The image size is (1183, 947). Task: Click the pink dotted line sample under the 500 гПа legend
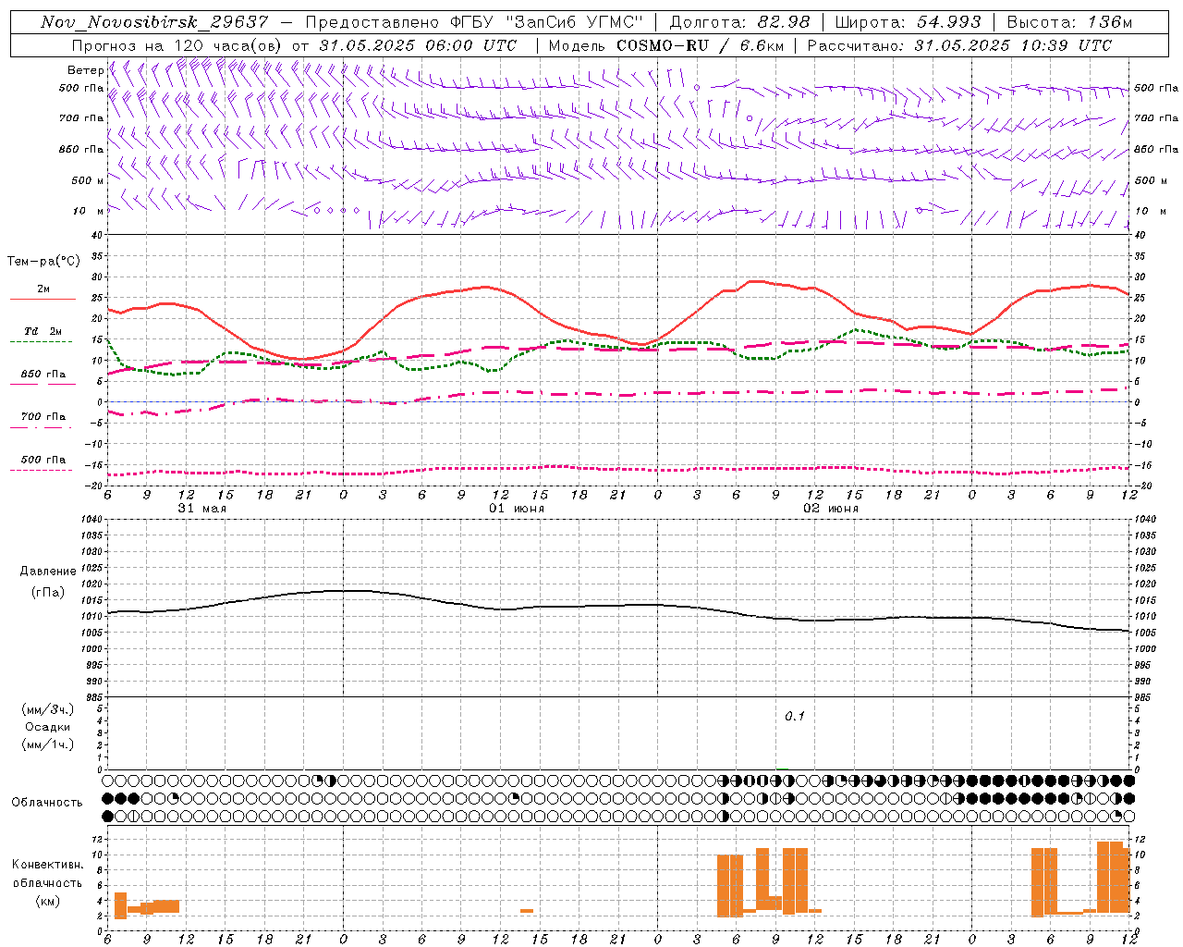pyautogui.click(x=42, y=471)
